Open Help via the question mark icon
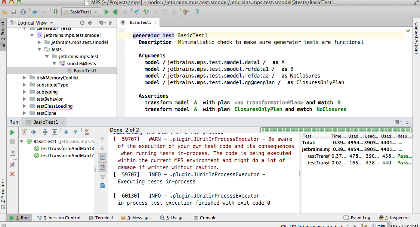Screen dimensions: 420x227 tap(197, 12)
